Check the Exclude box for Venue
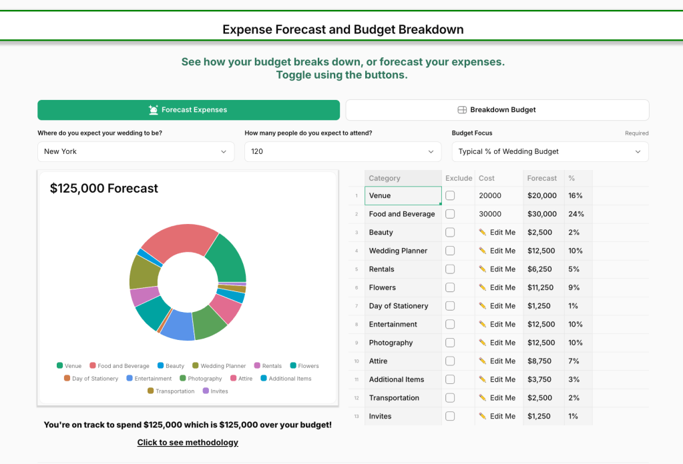Image resolution: width=683 pixels, height=464 pixels. [x=450, y=196]
